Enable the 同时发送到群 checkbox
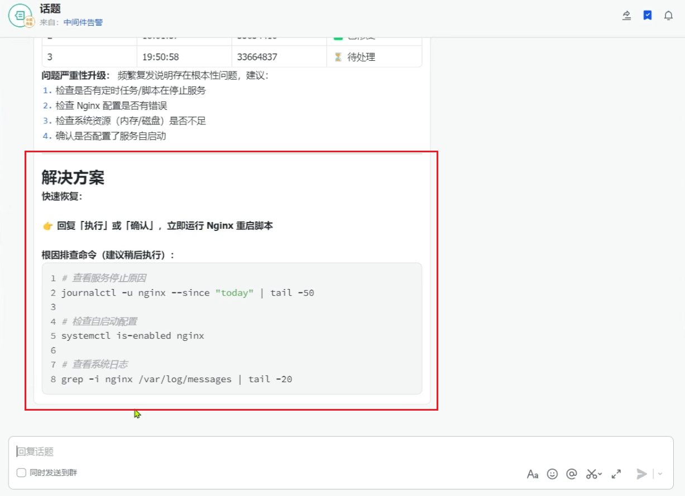 (x=21, y=473)
